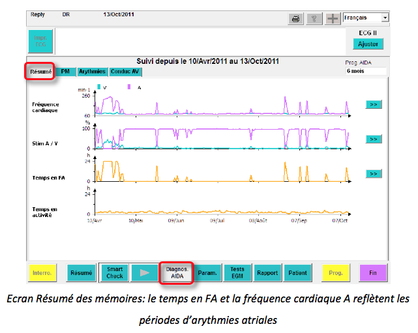The height and width of the screenshot is (333, 418).
Task: Click the plus icon button
Action: coord(333,18)
